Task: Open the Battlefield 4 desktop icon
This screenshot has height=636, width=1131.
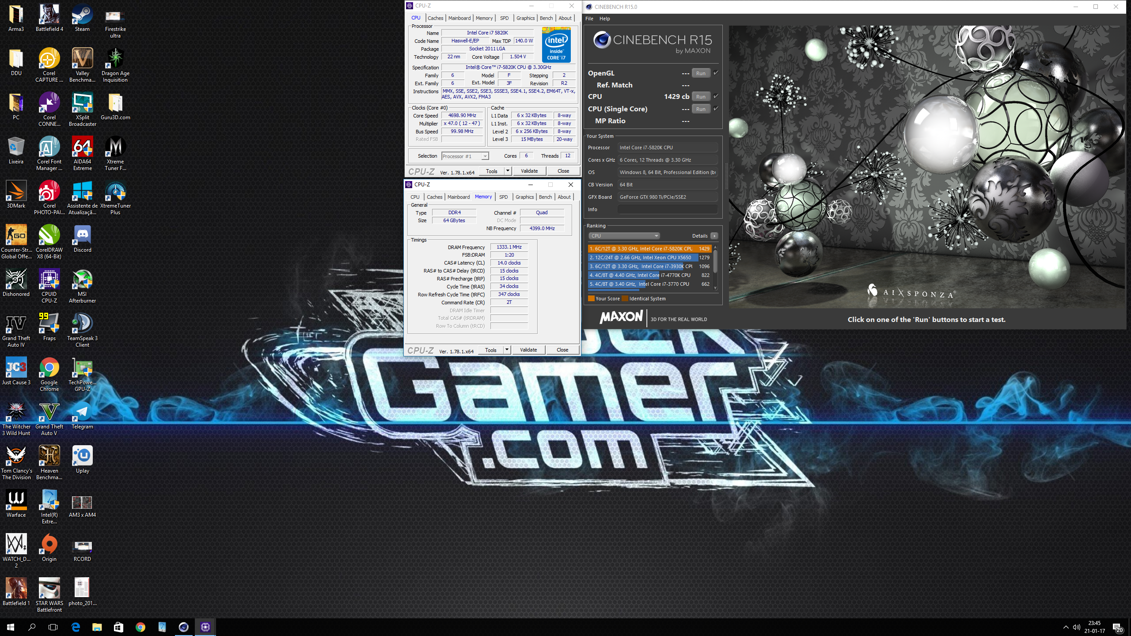Action: click(49, 18)
